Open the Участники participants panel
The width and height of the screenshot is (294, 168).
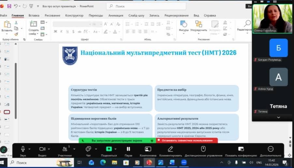[65, 149]
